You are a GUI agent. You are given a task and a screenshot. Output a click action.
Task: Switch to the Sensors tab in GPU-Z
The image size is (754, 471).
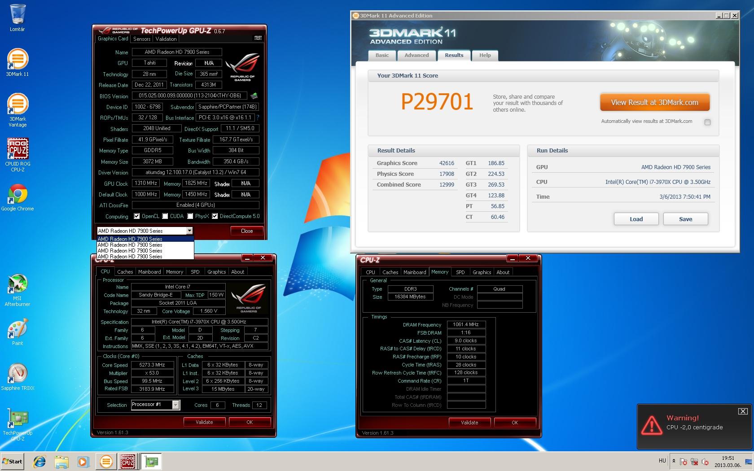coord(142,39)
